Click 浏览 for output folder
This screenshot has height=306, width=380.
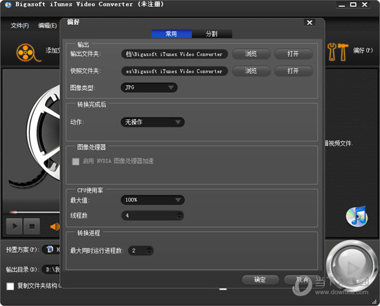click(251, 54)
